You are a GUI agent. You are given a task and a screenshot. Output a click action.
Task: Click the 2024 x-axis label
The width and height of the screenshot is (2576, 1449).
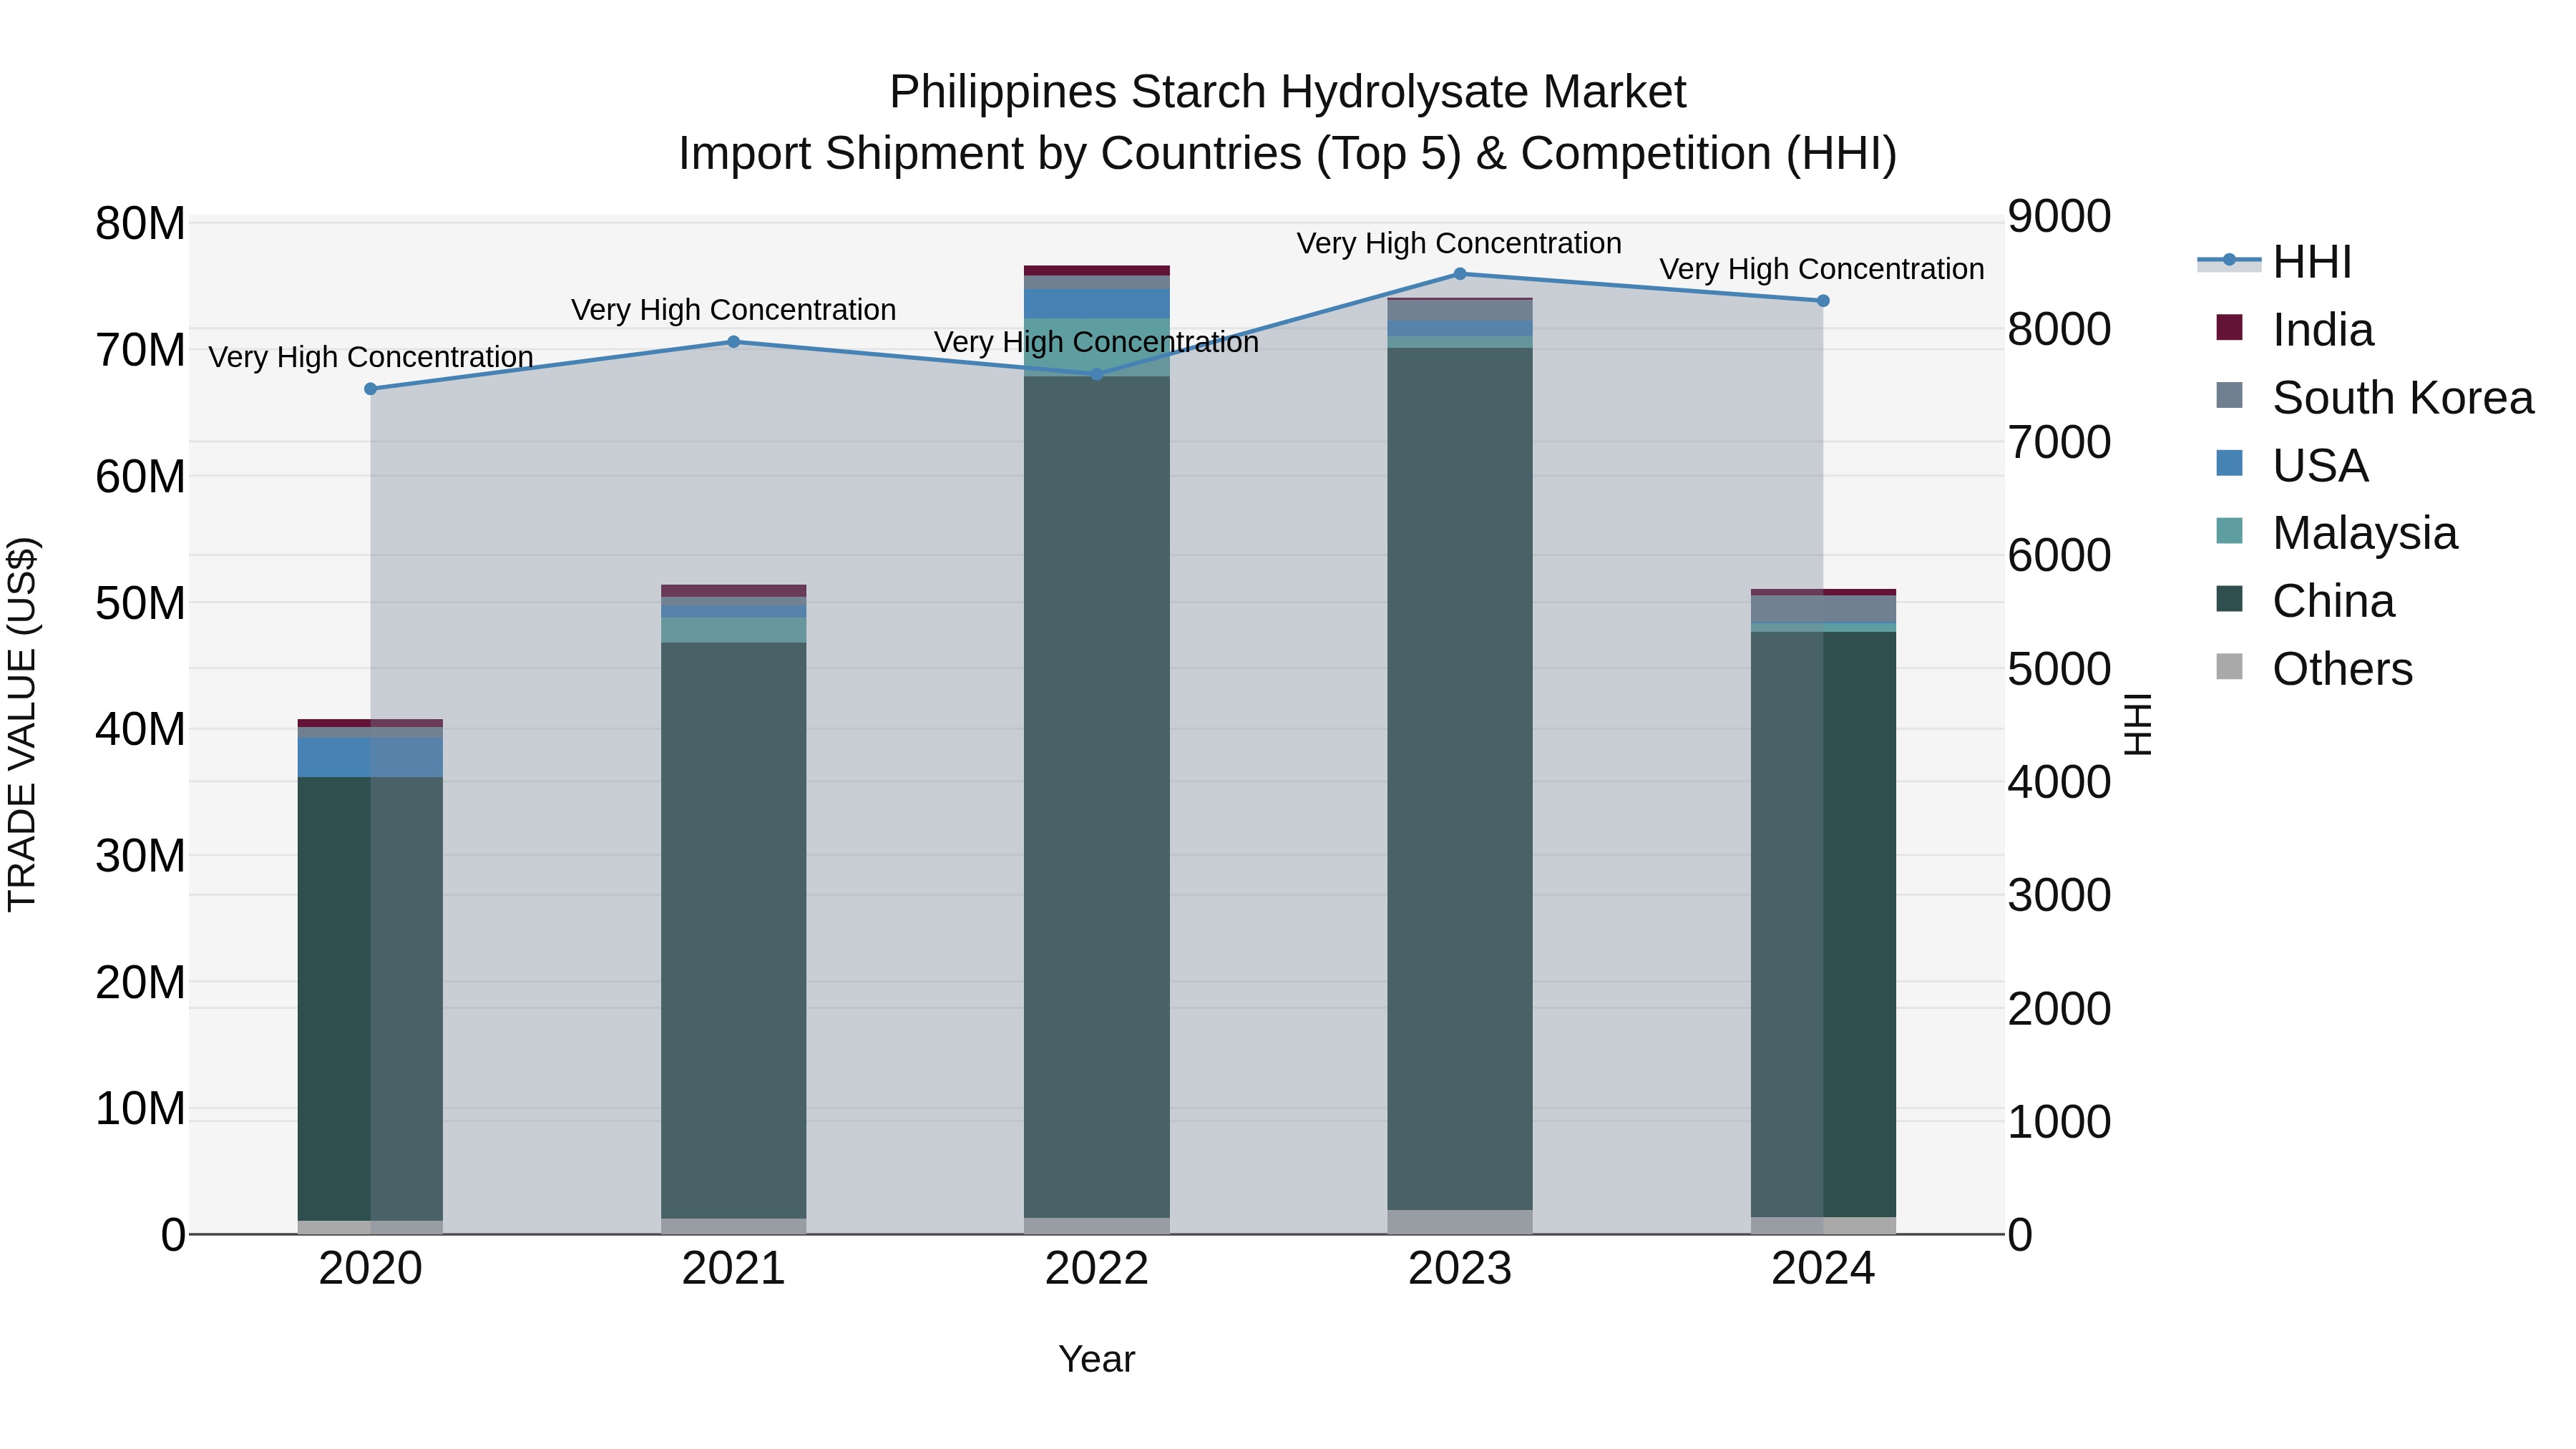coord(1822,1269)
